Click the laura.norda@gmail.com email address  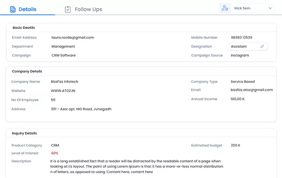(73, 37)
